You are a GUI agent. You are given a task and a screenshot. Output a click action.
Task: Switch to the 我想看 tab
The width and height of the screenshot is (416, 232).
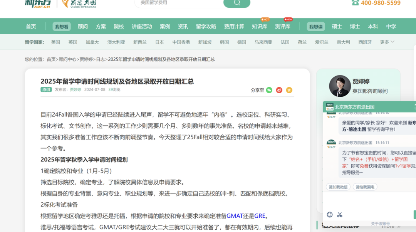pyautogui.click(x=61, y=26)
